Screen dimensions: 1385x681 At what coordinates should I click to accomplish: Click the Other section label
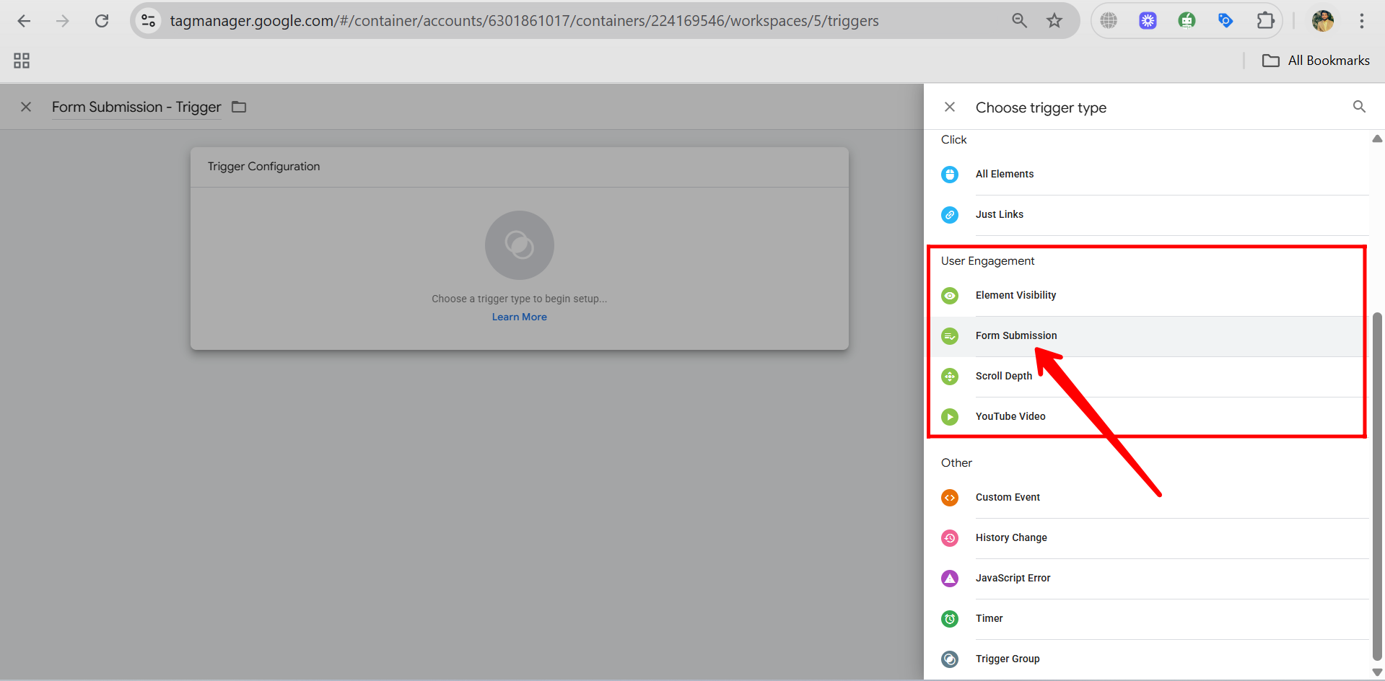click(956, 463)
